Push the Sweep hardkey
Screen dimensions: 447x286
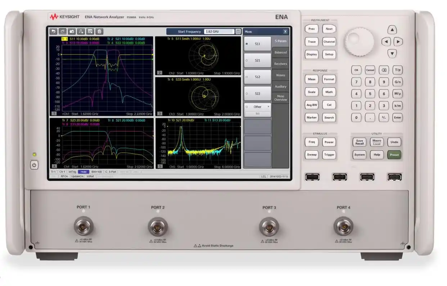(x=312, y=155)
